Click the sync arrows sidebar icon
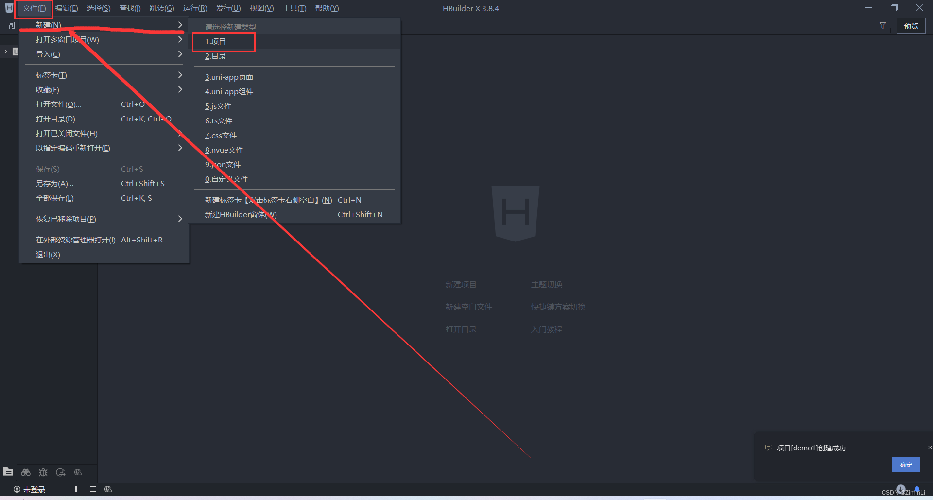This screenshot has height=500, width=933. click(x=61, y=472)
